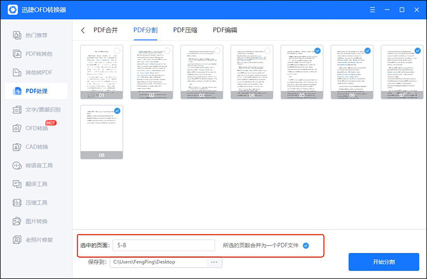Click page 04 thumbnail

coord(252,72)
